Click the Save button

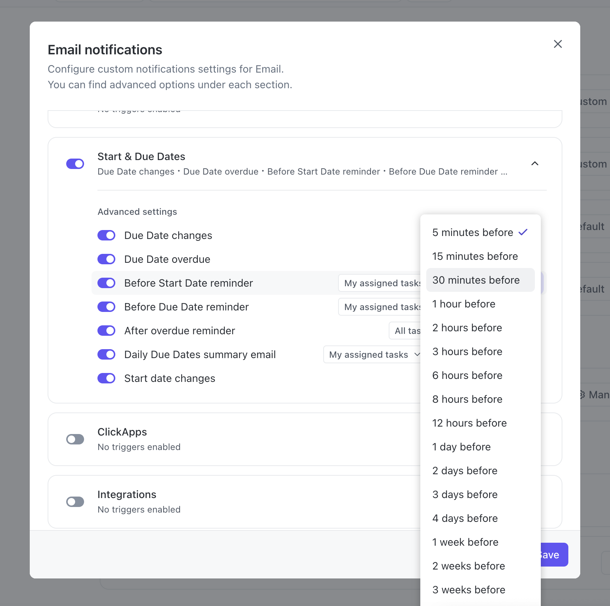click(554, 555)
